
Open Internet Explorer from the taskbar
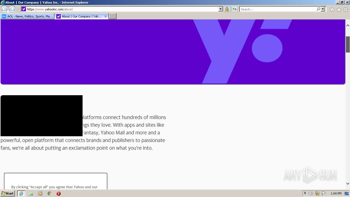21,193
